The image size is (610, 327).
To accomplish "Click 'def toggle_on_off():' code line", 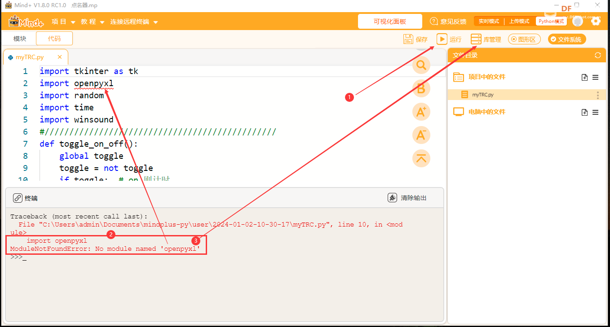I will click(89, 144).
